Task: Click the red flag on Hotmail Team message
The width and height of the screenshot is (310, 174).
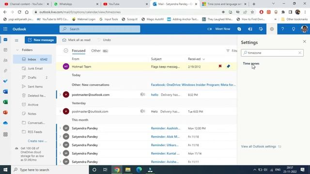Action: pos(220,66)
